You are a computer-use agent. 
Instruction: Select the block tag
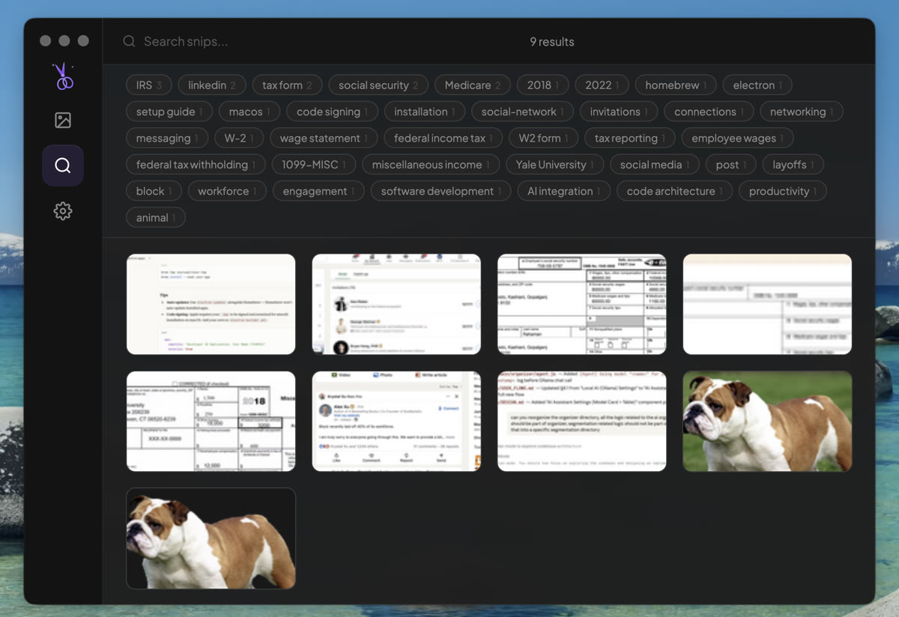click(x=154, y=192)
